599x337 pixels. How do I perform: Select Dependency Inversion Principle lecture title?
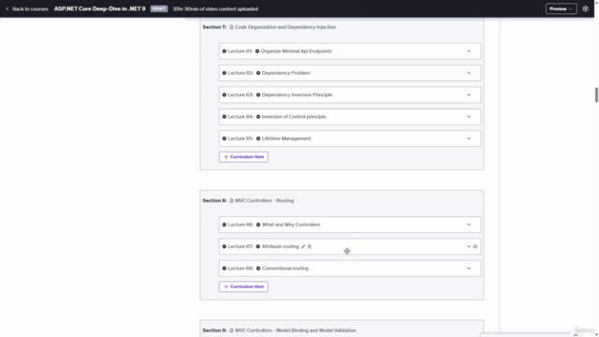pyautogui.click(x=297, y=95)
